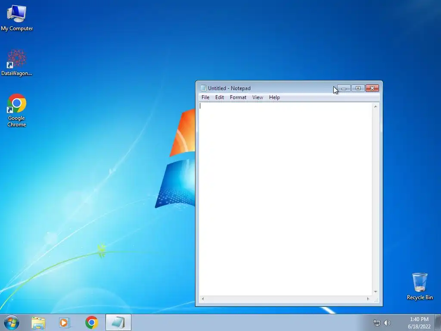Maximize the Notepad window
Screen dimensions: 441x331
pyautogui.click(x=358, y=88)
